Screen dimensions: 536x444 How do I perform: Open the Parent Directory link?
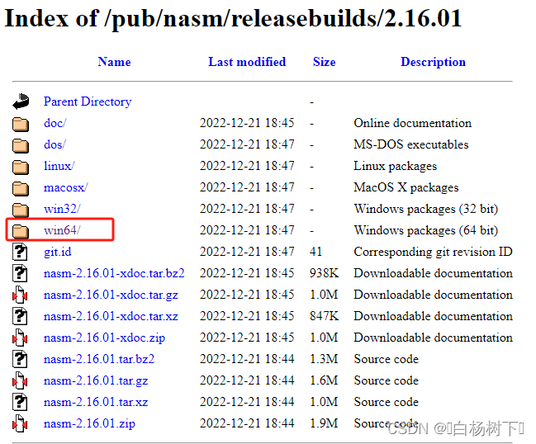(88, 102)
